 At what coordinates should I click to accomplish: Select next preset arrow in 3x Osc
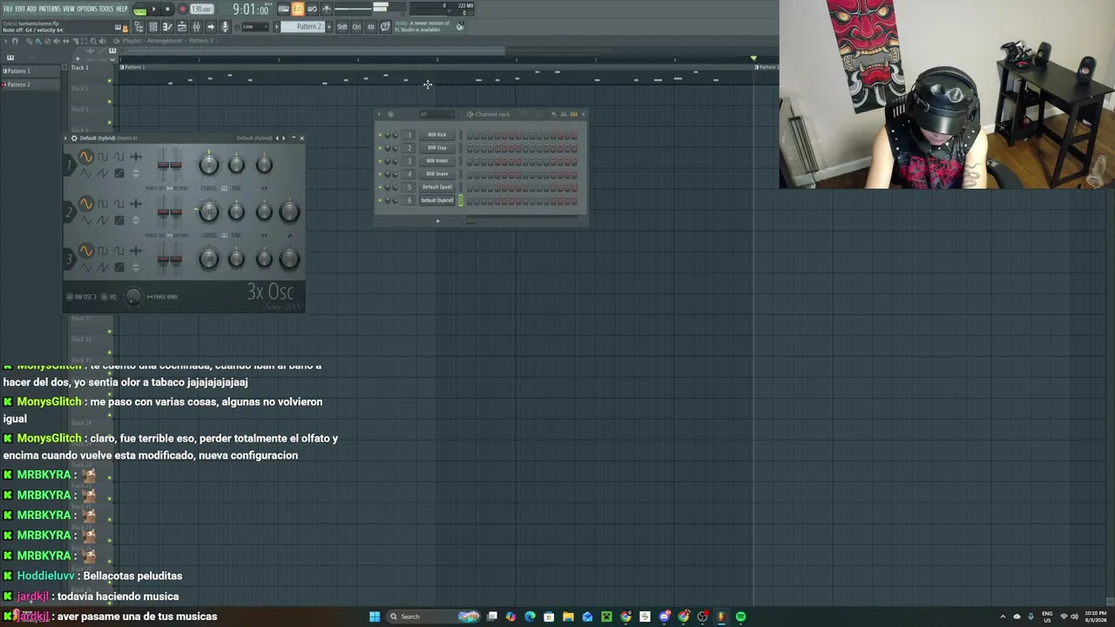click(x=283, y=138)
